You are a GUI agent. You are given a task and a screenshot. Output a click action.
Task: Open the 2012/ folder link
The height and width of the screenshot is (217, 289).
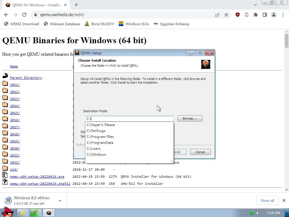click(x=15, y=92)
